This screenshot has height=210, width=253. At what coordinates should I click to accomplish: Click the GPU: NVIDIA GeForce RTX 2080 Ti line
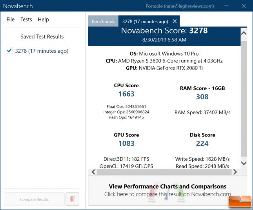click(x=164, y=68)
